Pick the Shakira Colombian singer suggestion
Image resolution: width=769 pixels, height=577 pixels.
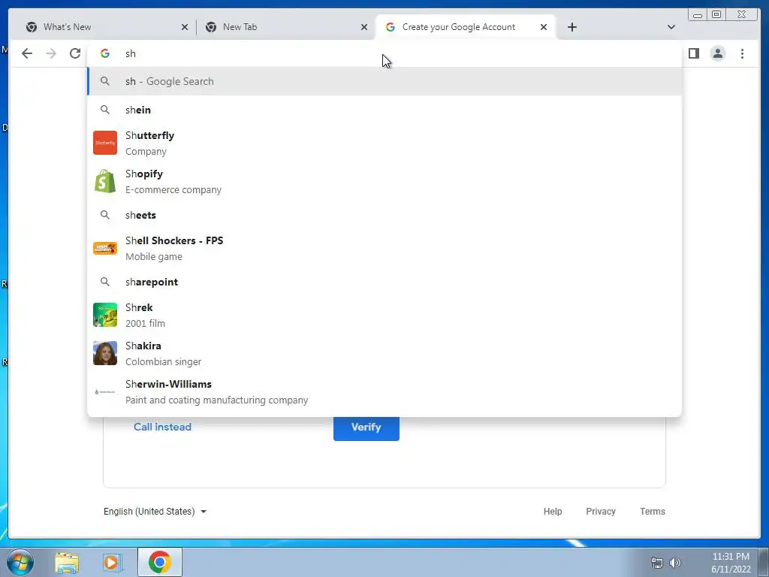pos(384,353)
